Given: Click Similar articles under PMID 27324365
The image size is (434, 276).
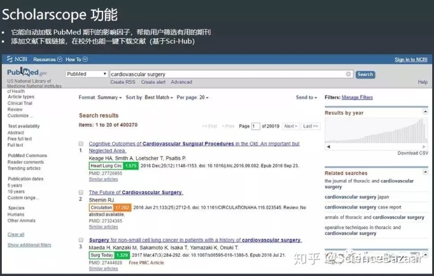Looking at the screenshot, I should point(103,227).
